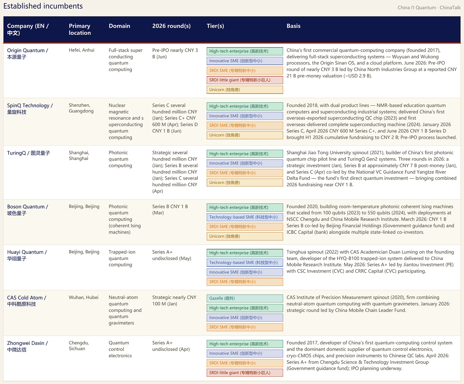
Task: Select Huayi Quantum's "Technology-based SME" badge
Action: click(245, 263)
